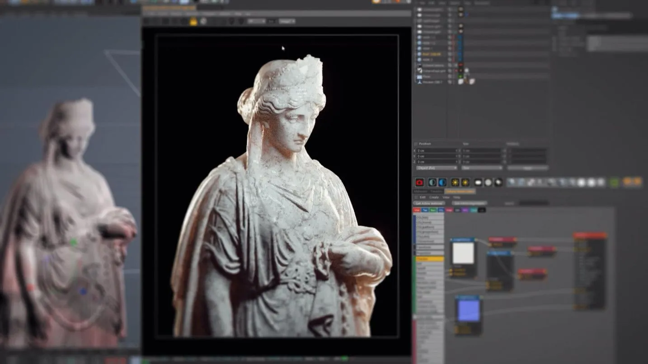Screen dimensions: 648x364
Task: Click the red Octane camera icon
Action: [419, 182]
